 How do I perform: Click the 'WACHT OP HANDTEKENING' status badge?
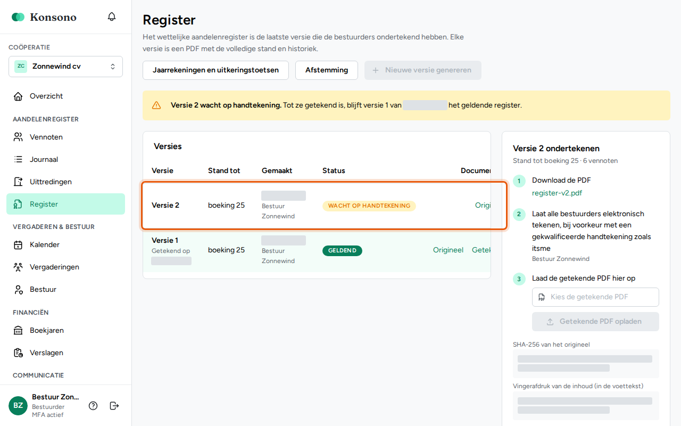pyautogui.click(x=369, y=206)
